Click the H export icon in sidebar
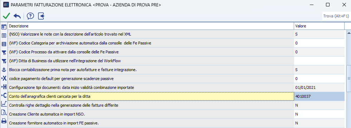This screenshot has width=351, height=128. click(4, 87)
